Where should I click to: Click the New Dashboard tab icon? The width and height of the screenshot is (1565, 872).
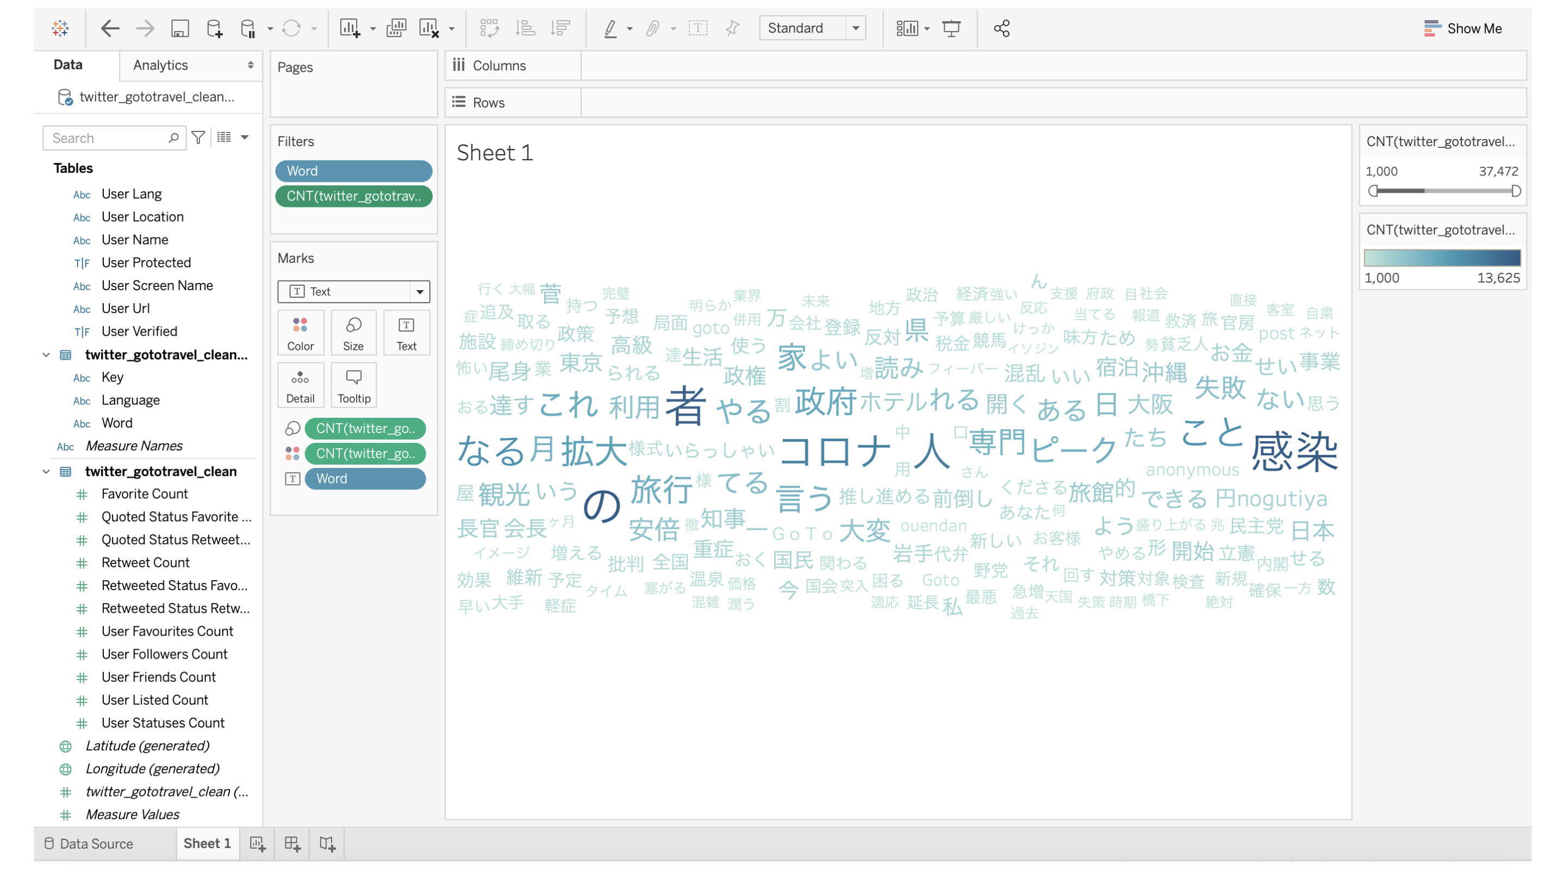(x=292, y=843)
